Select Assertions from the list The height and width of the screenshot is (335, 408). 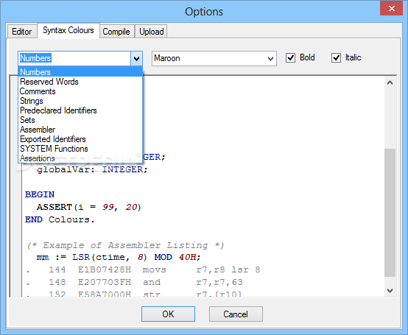pyautogui.click(x=80, y=158)
